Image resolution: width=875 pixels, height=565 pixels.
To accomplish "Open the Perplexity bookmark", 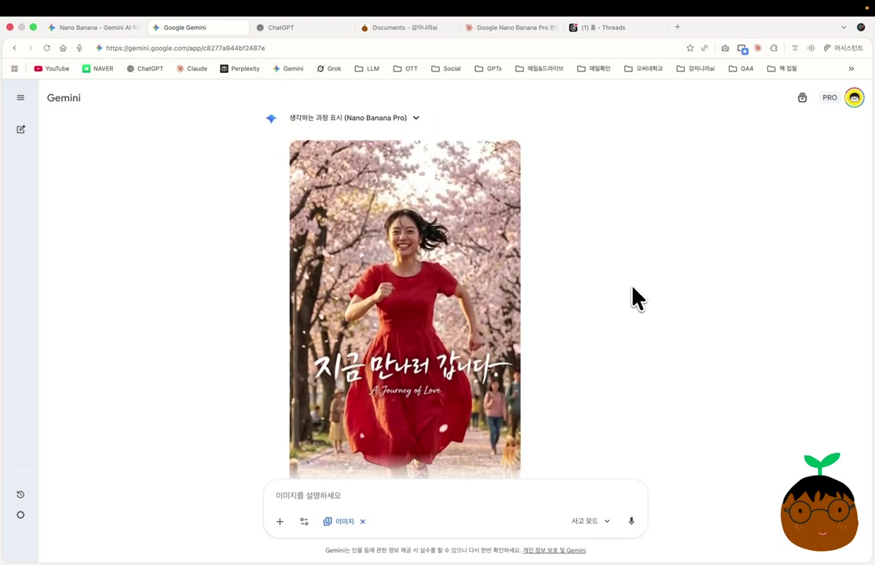I will coord(240,68).
